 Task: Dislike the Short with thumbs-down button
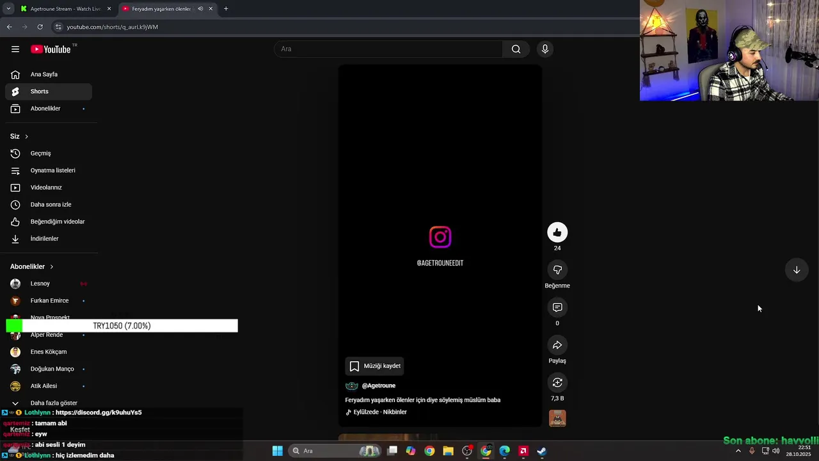click(557, 270)
